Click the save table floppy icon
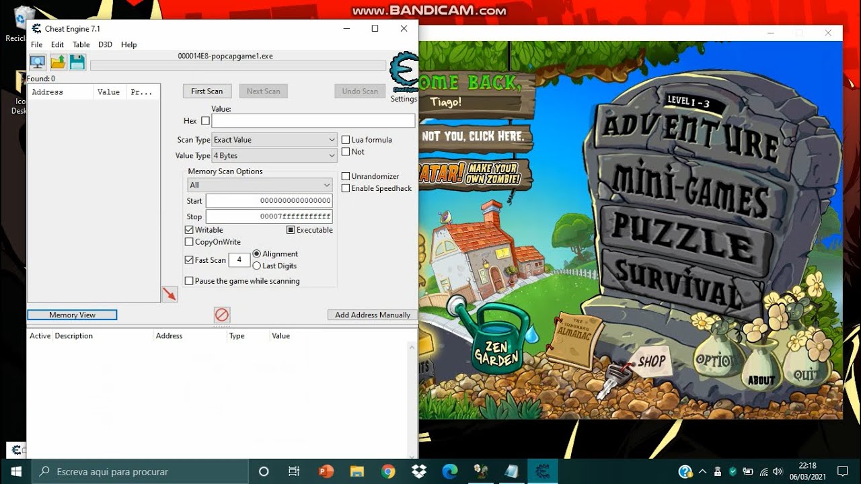This screenshot has width=861, height=484. tap(77, 63)
